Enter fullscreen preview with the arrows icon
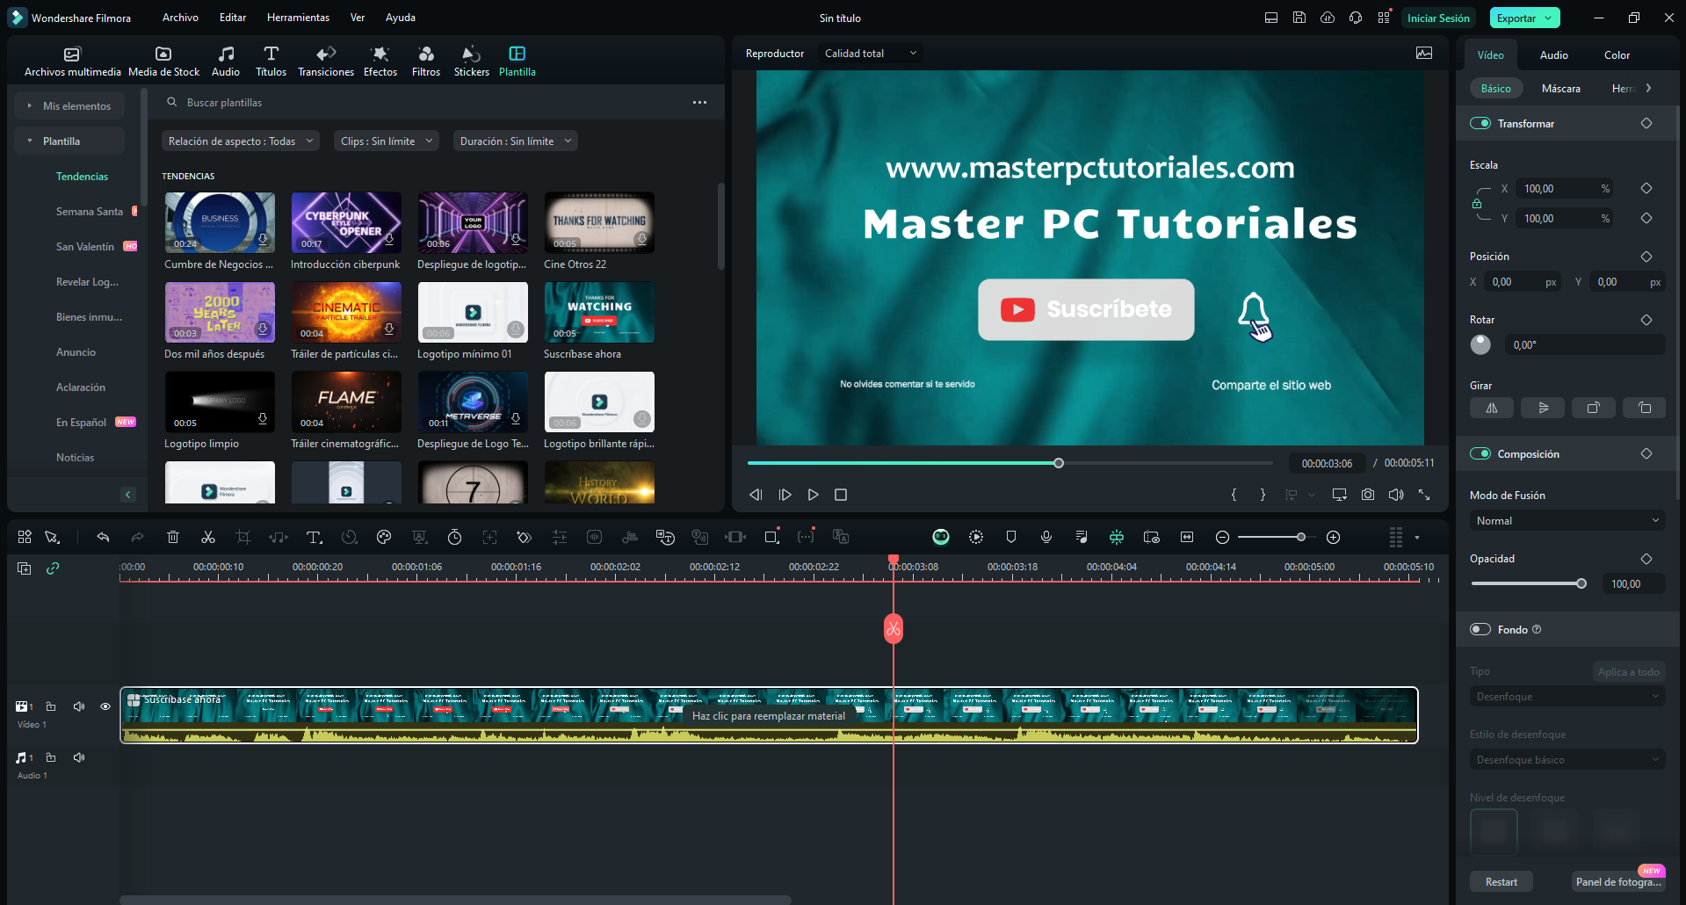 click(x=1424, y=495)
